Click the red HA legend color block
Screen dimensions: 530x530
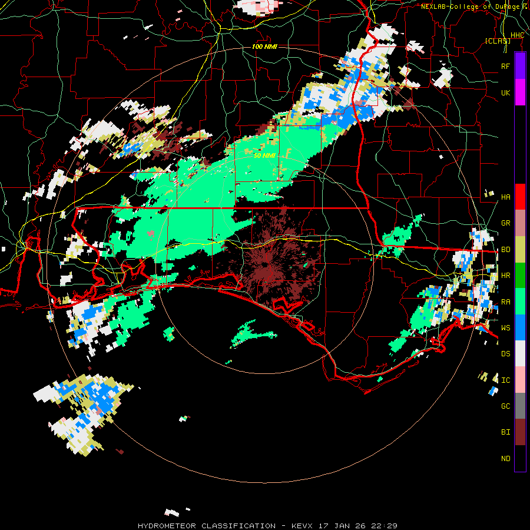520,197
